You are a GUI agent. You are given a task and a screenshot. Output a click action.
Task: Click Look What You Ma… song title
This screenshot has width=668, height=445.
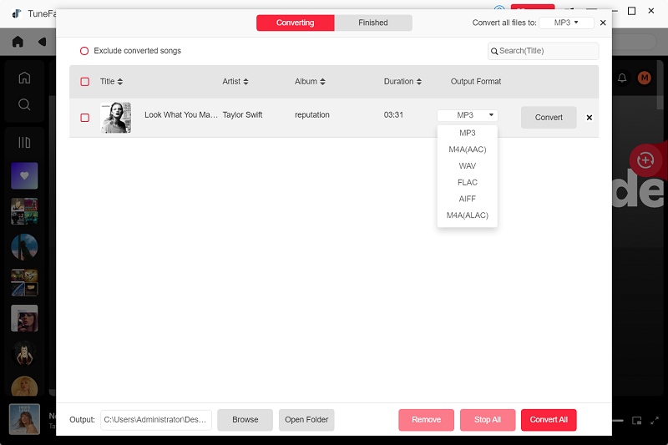click(x=181, y=115)
